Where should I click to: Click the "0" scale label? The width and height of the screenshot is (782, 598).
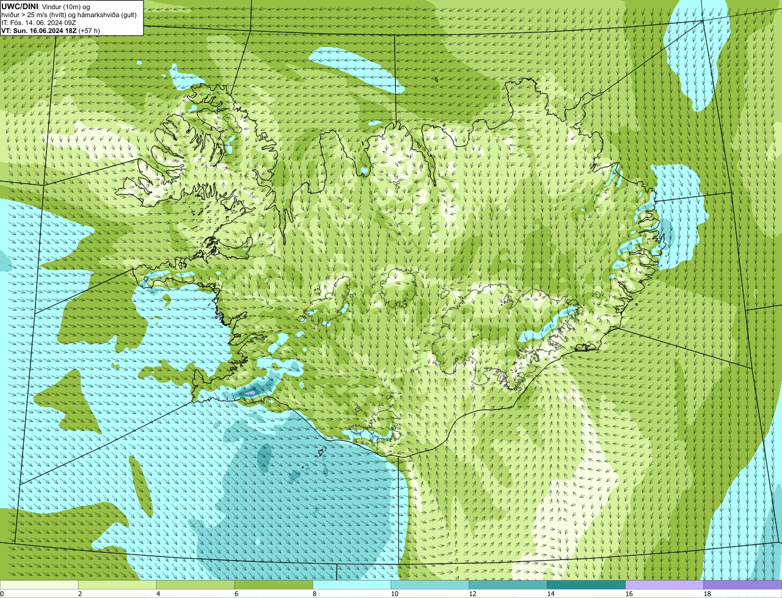pyautogui.click(x=2, y=594)
